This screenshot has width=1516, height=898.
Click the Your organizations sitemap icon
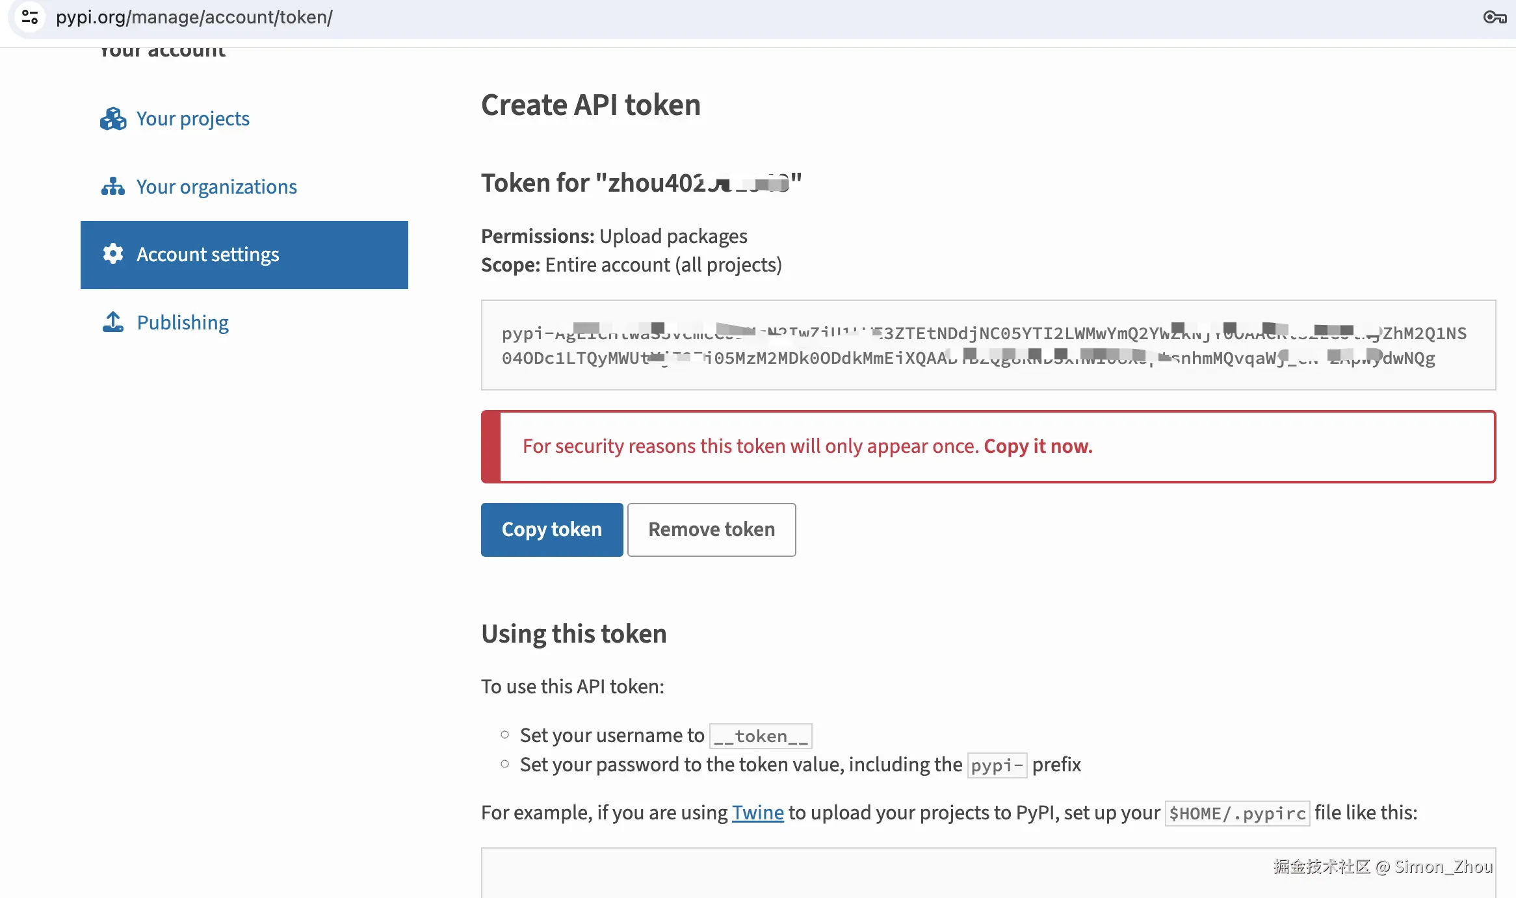tap(113, 187)
